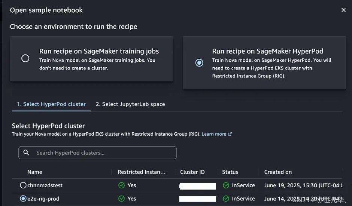
Task: Close the Open sample notebook dialog
Action: [343, 10]
